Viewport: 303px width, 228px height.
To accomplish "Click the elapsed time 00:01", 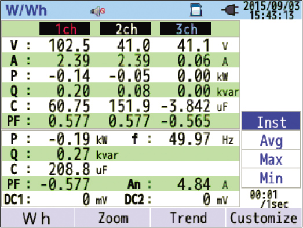I will point(264,194).
